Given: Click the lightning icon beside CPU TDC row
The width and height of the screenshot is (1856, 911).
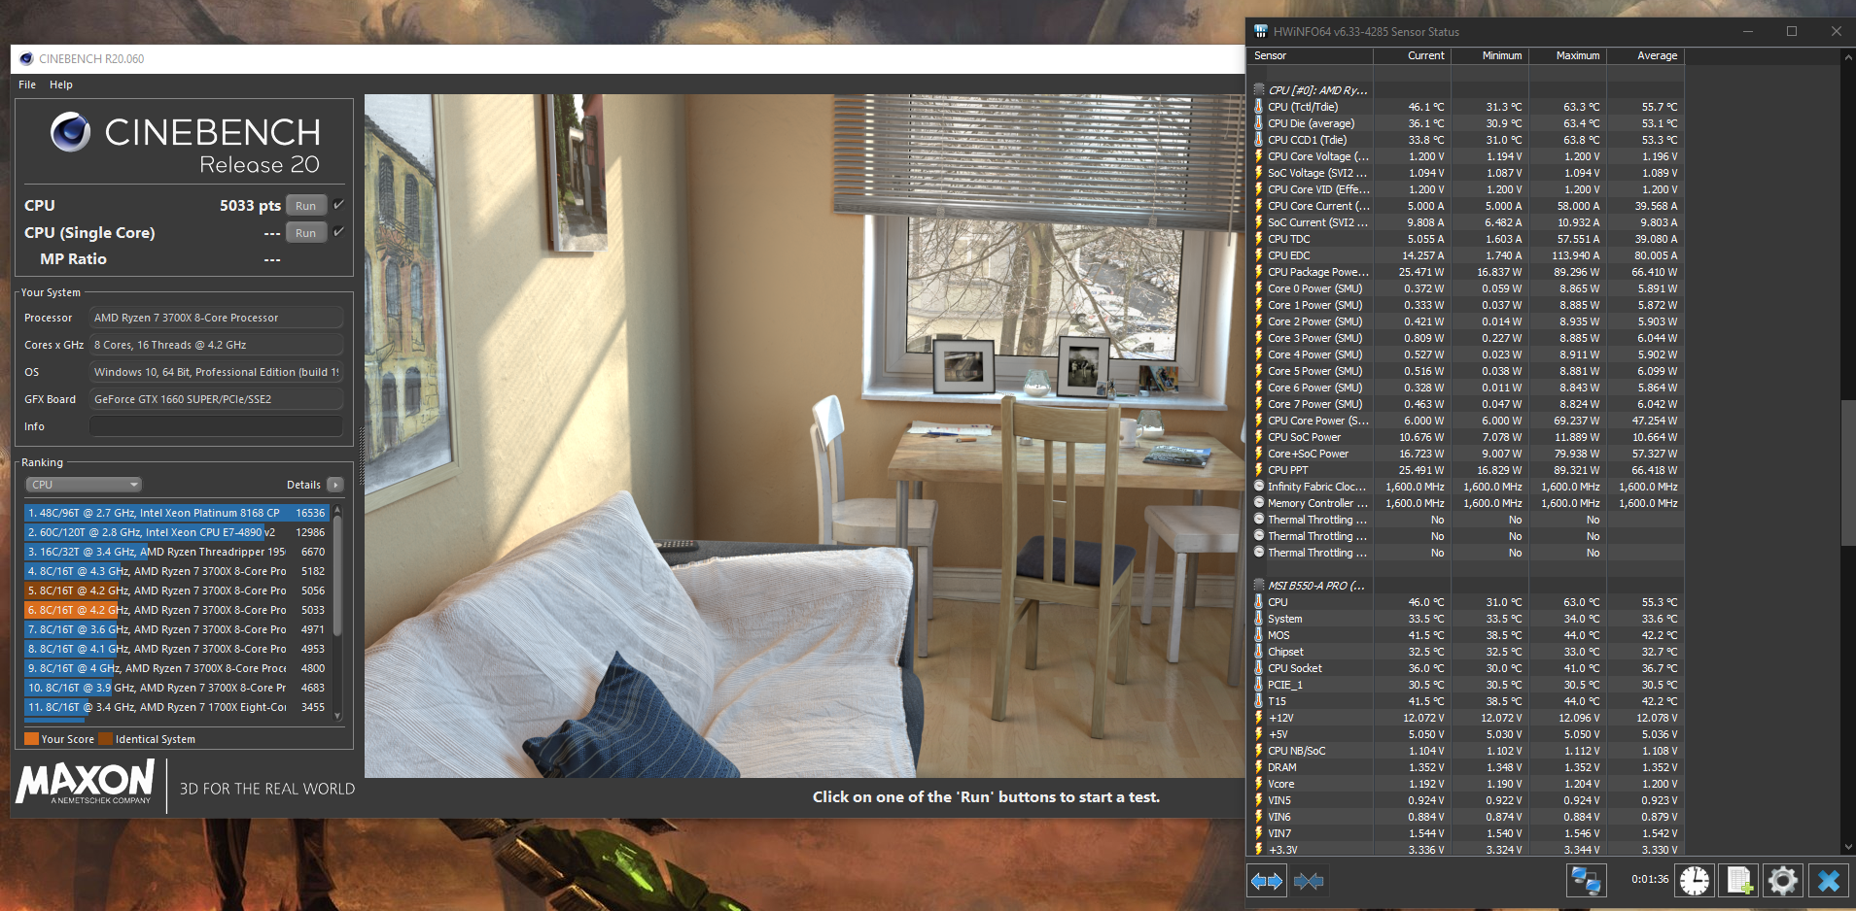Looking at the screenshot, I should [1259, 239].
